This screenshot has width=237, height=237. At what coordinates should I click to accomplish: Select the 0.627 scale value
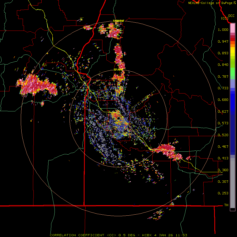pyautogui.click(x=223, y=112)
